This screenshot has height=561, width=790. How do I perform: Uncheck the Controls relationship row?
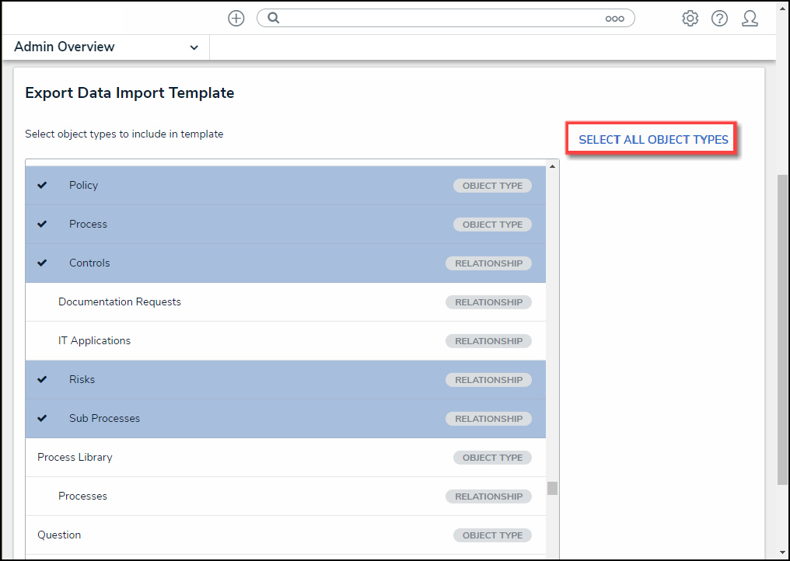(285, 263)
